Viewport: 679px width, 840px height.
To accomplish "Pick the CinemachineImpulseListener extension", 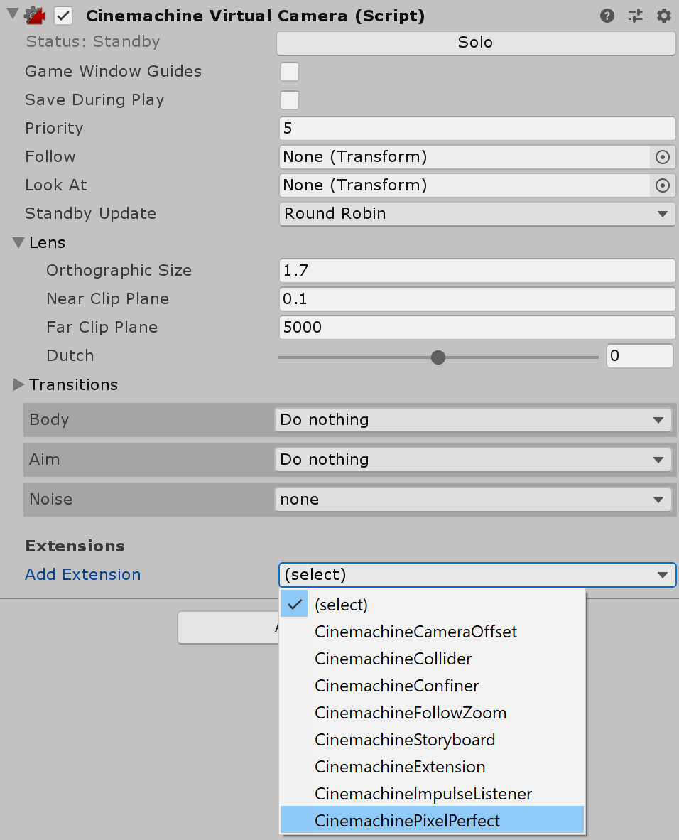I will coord(423,794).
